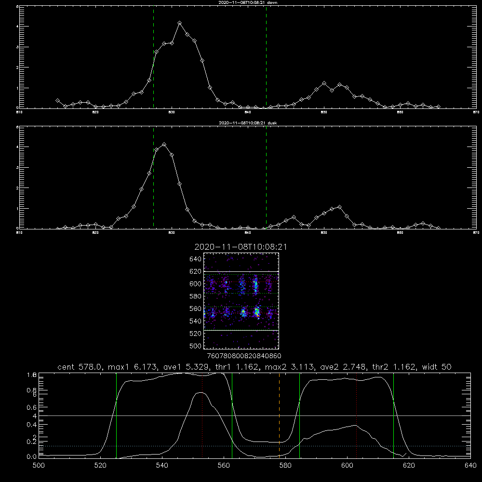Viewport: 482px width, 482px height.
Task: Click the green solid line at 525 in bottom plot
Action: point(117,415)
